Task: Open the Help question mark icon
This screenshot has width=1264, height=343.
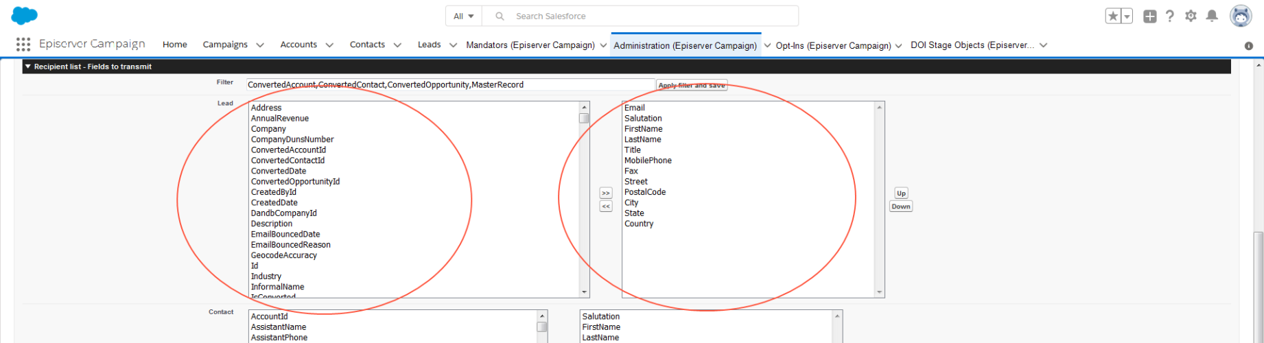Action: [1170, 16]
